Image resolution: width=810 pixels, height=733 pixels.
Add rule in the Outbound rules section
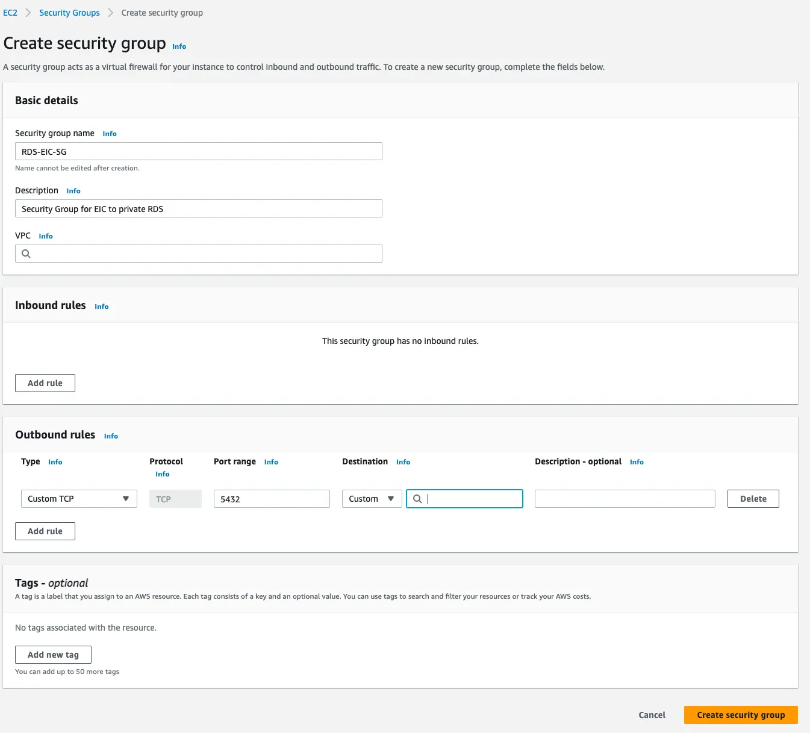tap(45, 531)
